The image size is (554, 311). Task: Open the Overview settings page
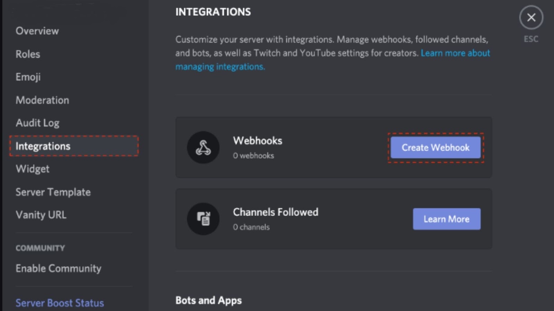(x=37, y=31)
